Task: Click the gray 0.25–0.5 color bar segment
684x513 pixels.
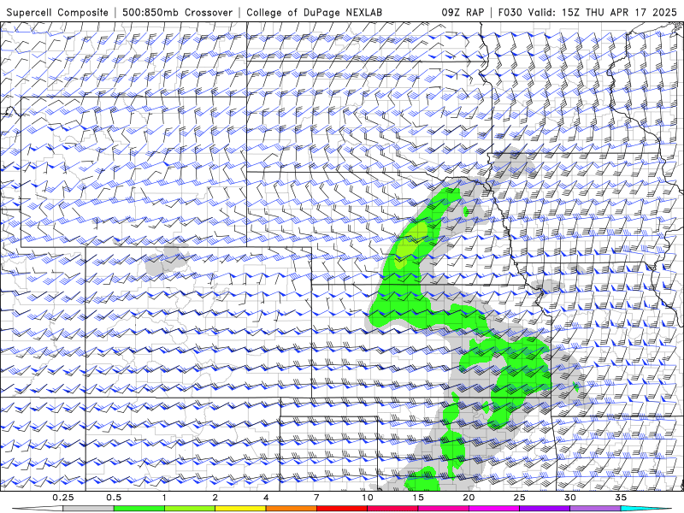Action: click(88, 509)
